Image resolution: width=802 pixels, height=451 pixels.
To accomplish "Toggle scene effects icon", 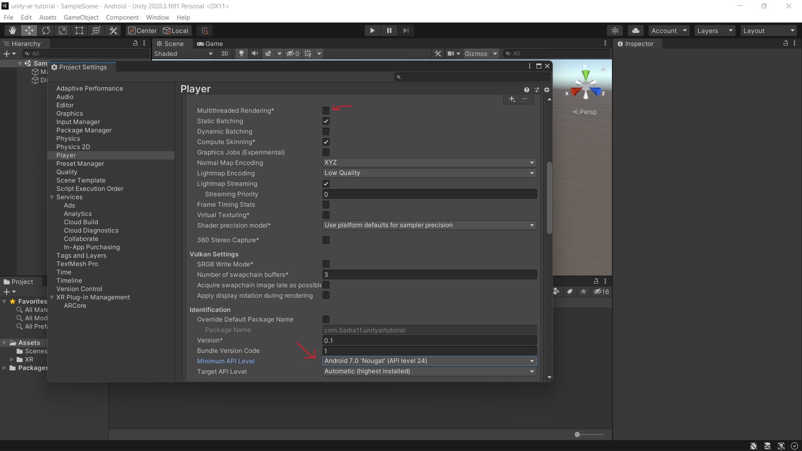I will pos(268,53).
